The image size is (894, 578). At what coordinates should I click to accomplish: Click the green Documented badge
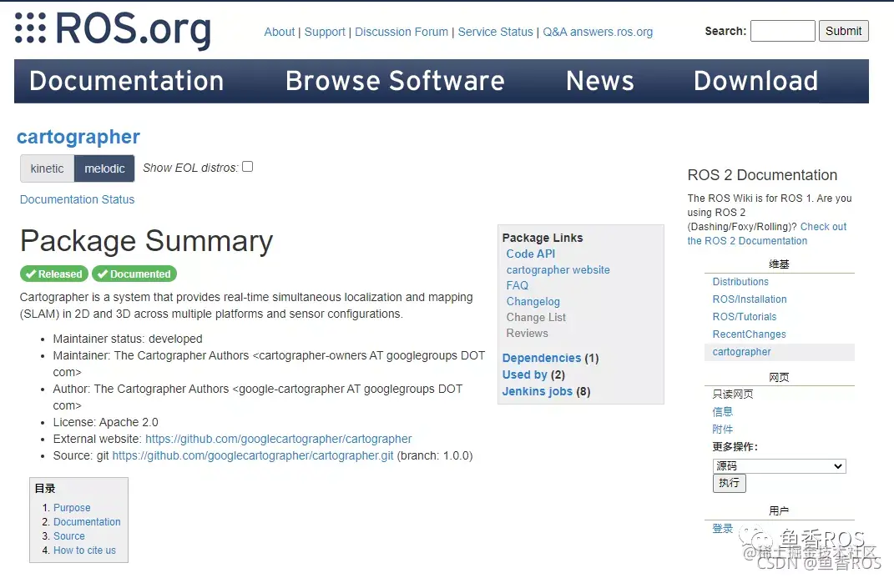pos(134,274)
